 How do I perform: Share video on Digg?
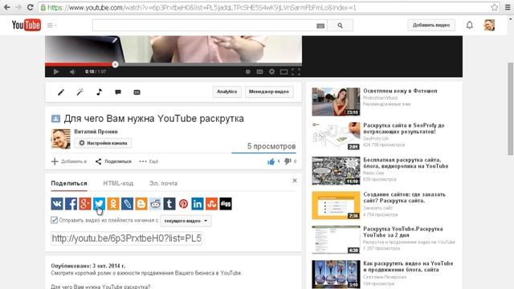point(226,203)
